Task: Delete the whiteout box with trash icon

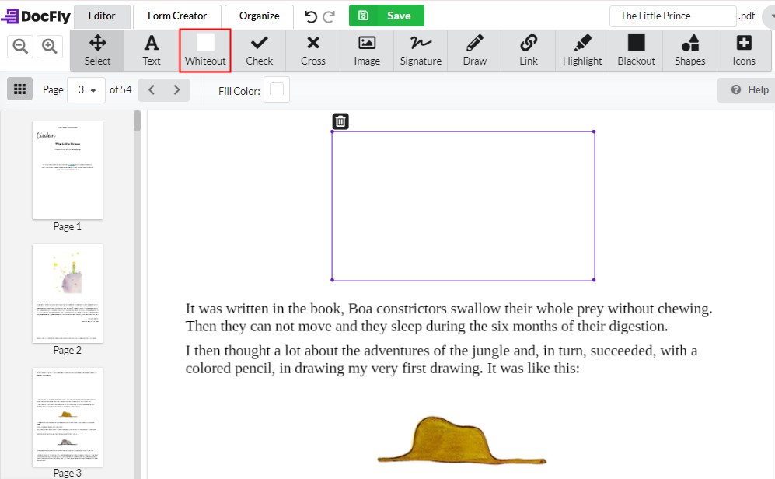Action: (x=340, y=121)
